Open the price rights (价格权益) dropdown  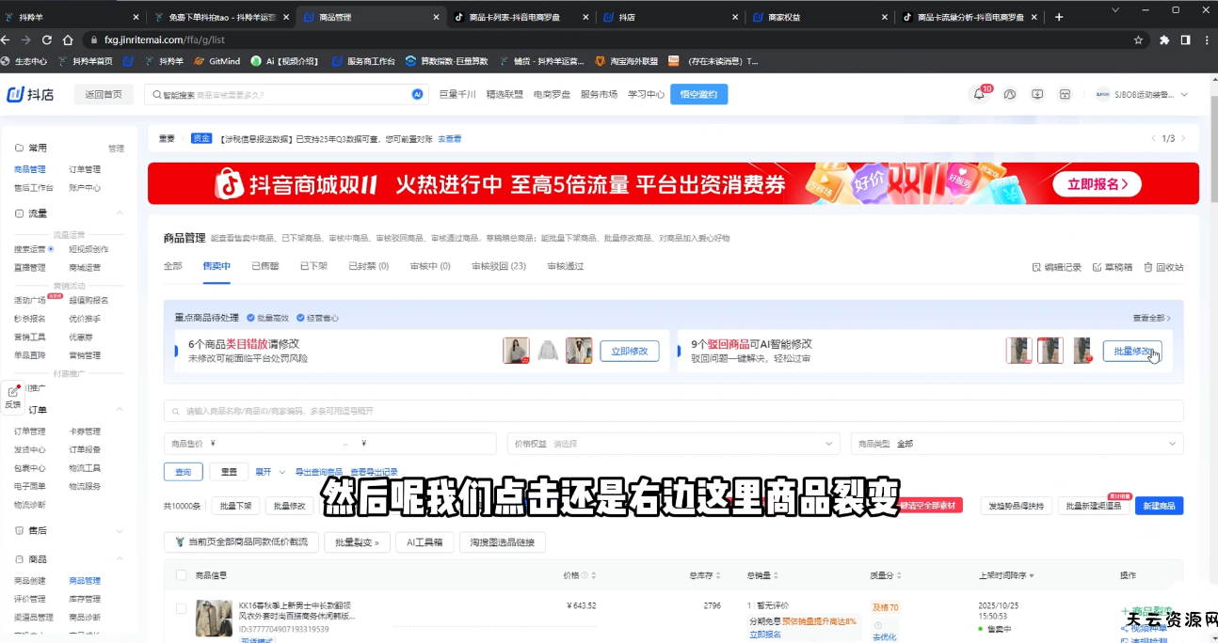[x=673, y=444]
